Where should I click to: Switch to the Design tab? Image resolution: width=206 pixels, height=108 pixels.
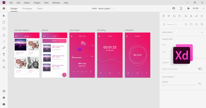point(14,9)
